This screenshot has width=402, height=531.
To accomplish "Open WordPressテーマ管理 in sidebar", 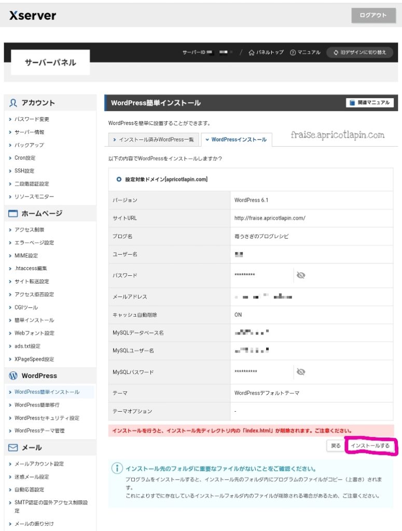I will pyautogui.click(x=39, y=430).
